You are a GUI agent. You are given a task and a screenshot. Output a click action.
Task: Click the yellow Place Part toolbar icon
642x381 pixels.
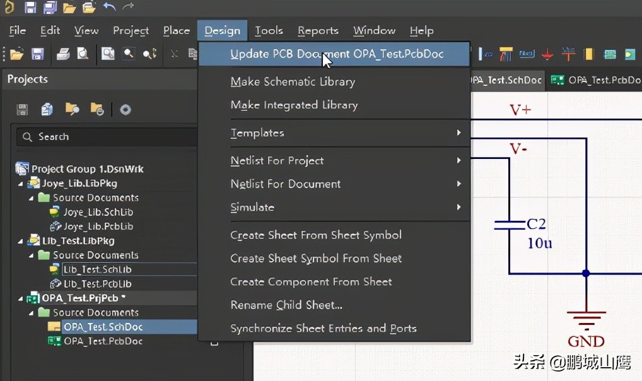click(588, 54)
